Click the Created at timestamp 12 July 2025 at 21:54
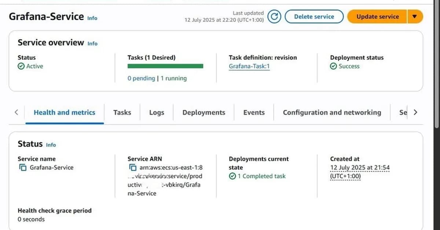This screenshot has width=440, height=230. (x=360, y=172)
